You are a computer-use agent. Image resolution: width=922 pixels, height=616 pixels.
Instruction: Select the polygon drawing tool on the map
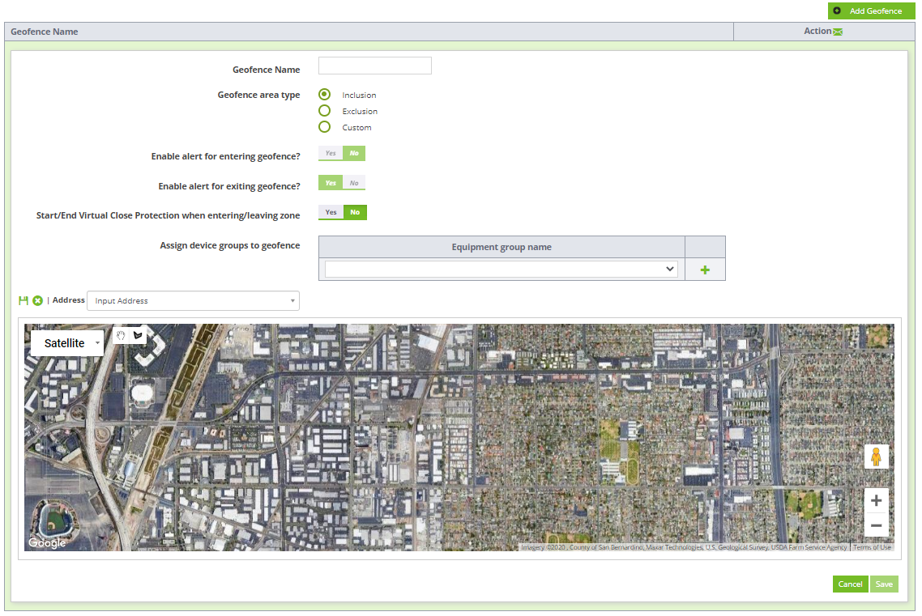(x=138, y=334)
